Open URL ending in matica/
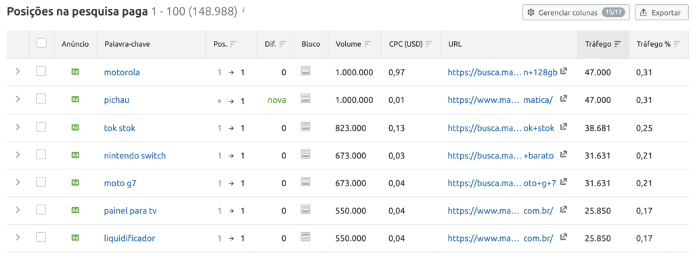 pyautogui.click(x=500, y=100)
